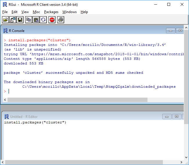Image resolution: width=189 pixels, height=165 pixels.
Task: Click the 'successfully unpacked' console message
Action: coord(73,73)
